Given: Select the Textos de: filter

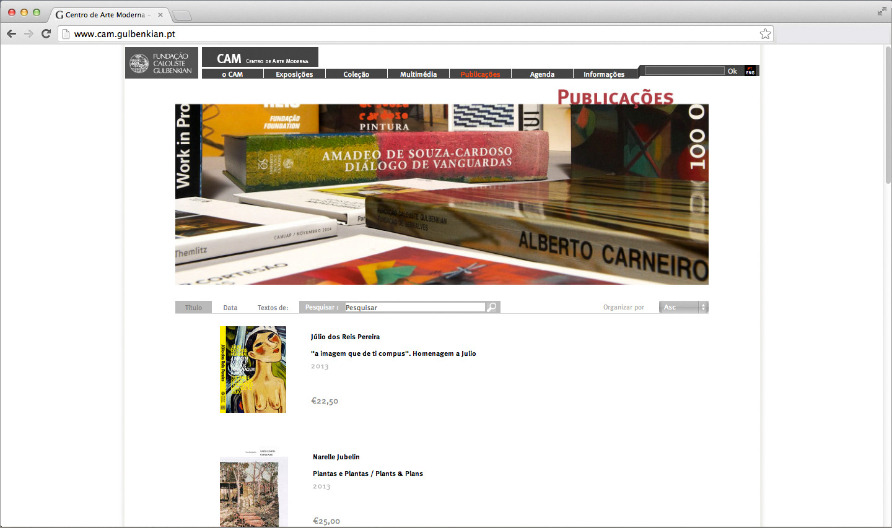Looking at the screenshot, I should (x=273, y=308).
